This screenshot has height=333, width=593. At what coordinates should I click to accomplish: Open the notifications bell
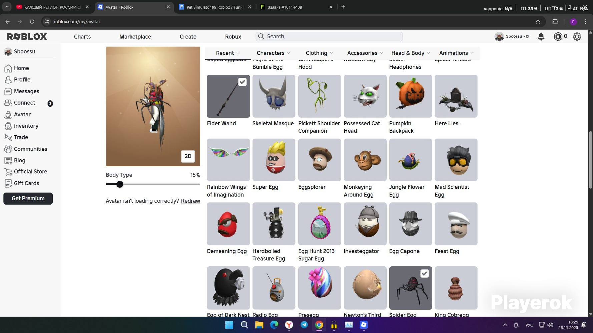(x=541, y=37)
